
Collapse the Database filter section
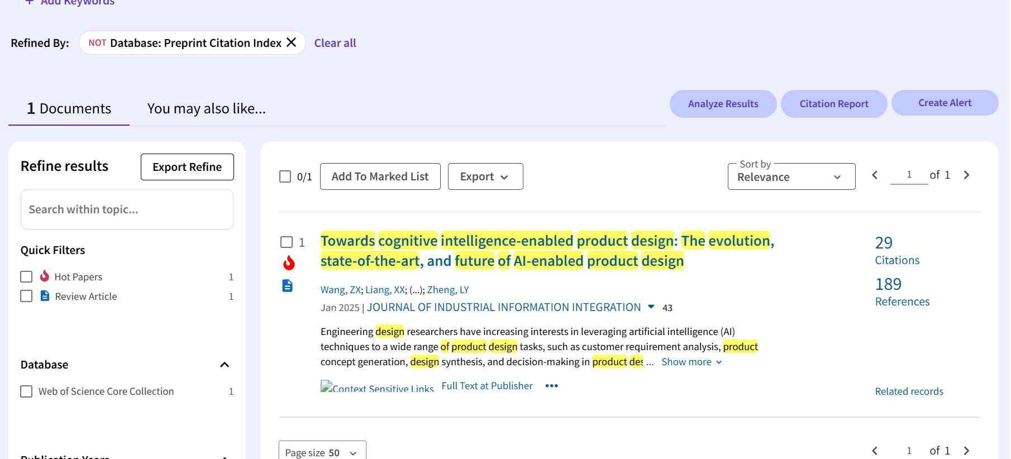click(225, 365)
